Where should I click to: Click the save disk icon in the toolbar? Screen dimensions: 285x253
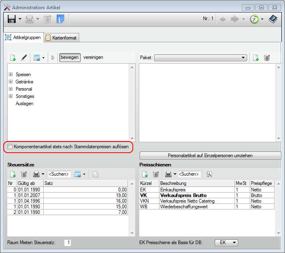tap(11, 19)
